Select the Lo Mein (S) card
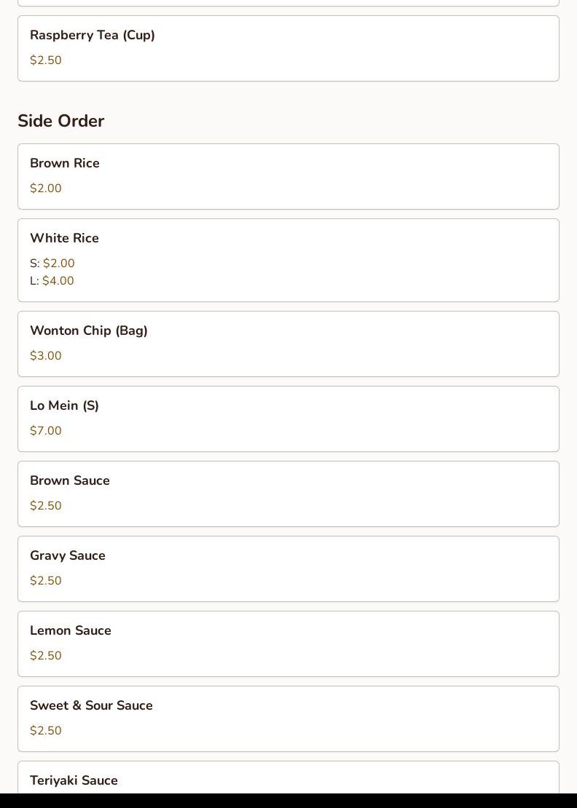This screenshot has height=808, width=577. point(288,419)
